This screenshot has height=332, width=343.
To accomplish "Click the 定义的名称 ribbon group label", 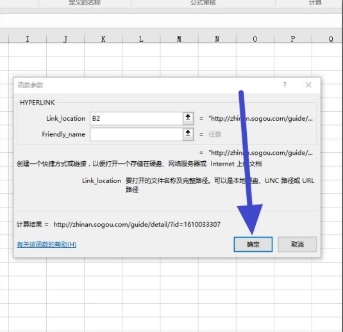I will point(85,3).
